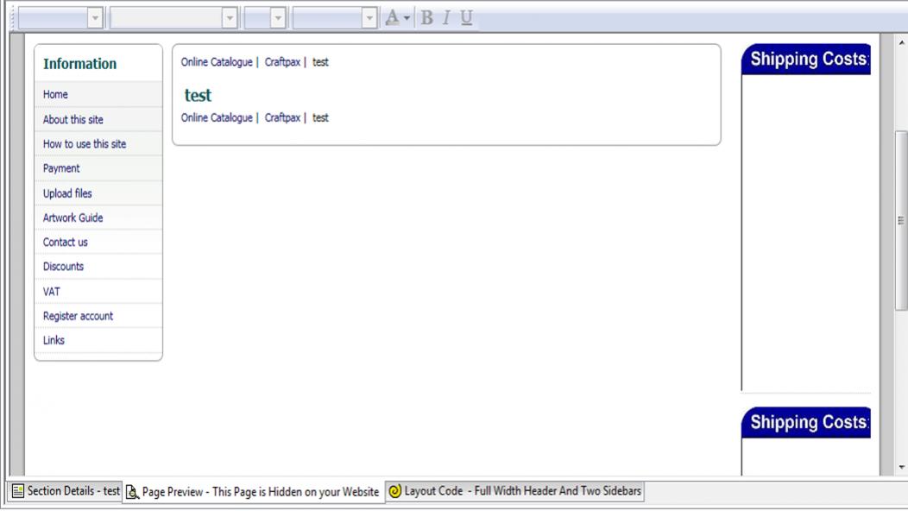This screenshot has height=511, width=908.
Task: Go to About this site page
Action: [73, 120]
